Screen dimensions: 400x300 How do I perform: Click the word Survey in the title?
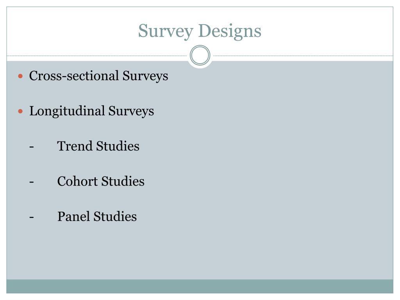(165, 32)
